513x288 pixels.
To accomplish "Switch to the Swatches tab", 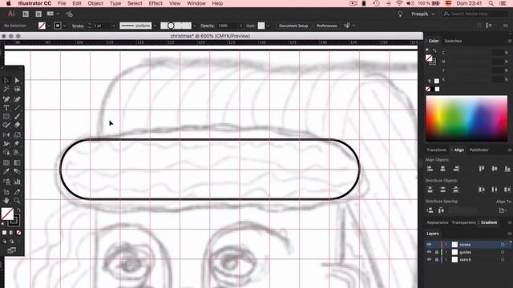I will (453, 41).
